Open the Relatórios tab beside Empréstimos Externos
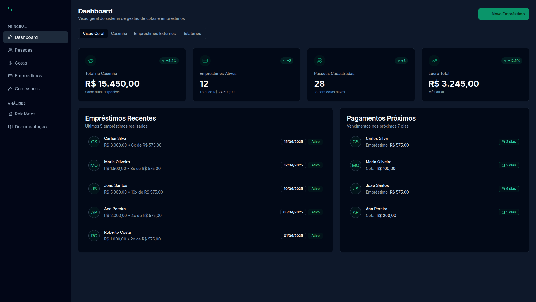This screenshot has width=536, height=302. (192, 34)
